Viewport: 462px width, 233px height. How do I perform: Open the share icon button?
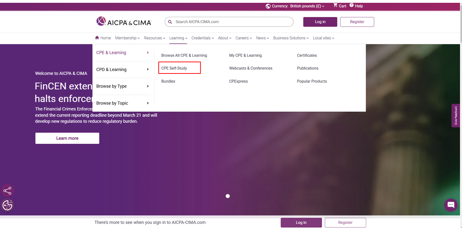click(7, 191)
